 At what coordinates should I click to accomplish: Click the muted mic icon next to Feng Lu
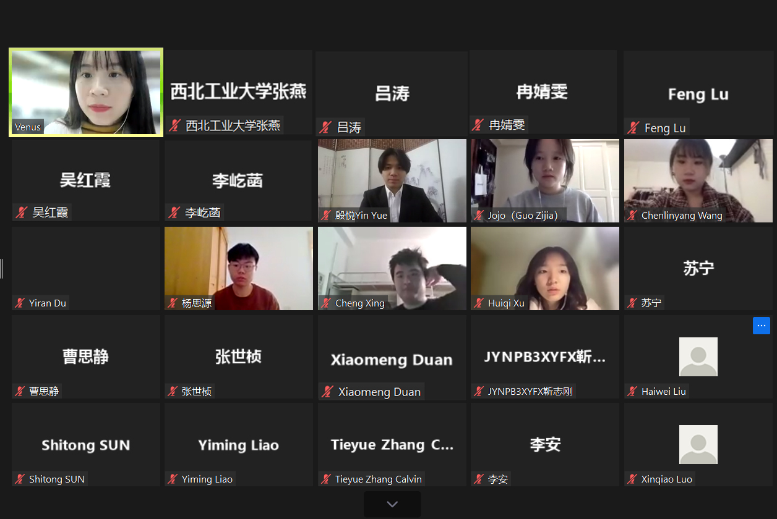coord(633,128)
